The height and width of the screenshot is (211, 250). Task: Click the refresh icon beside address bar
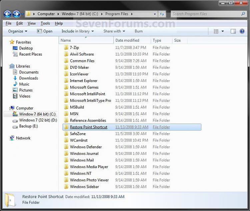(x=162, y=14)
